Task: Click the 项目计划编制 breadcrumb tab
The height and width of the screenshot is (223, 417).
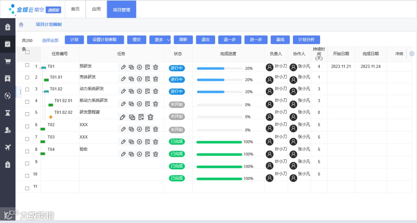Action: (49, 24)
